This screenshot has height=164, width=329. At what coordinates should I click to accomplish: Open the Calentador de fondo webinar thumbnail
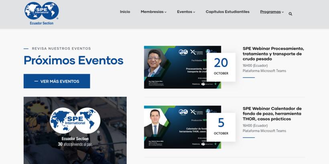click(182, 127)
